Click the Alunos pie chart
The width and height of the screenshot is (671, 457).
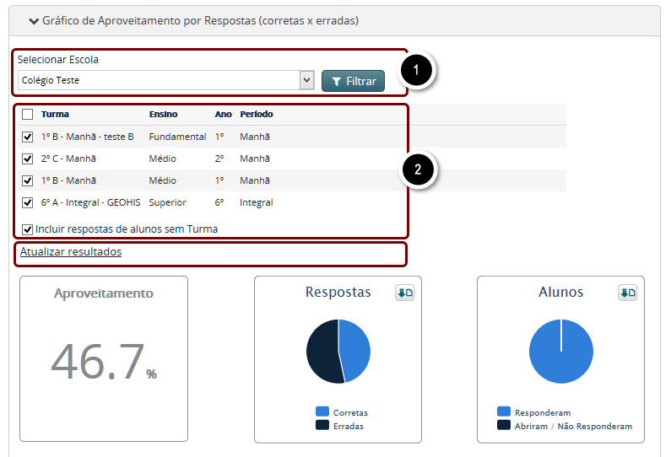click(x=561, y=352)
